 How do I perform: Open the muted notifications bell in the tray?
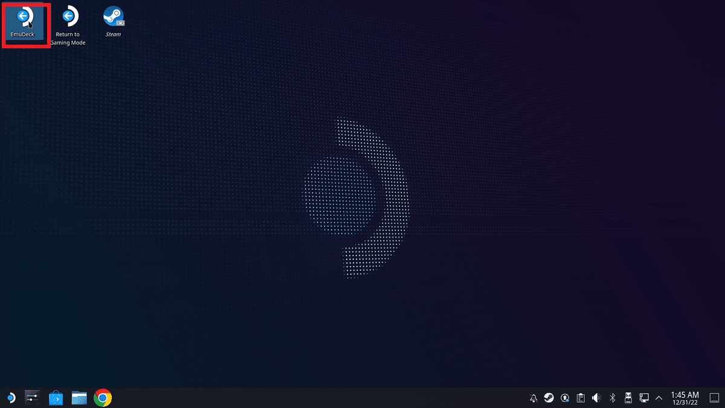coord(533,398)
